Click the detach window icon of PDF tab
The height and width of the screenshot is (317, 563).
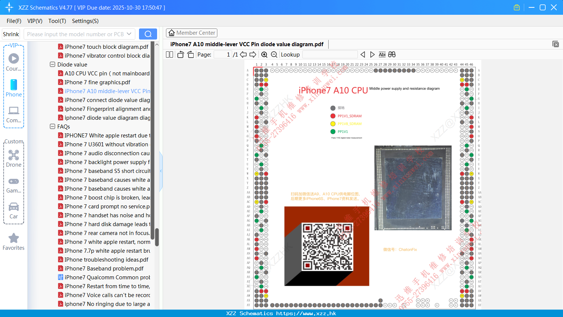coord(556,44)
